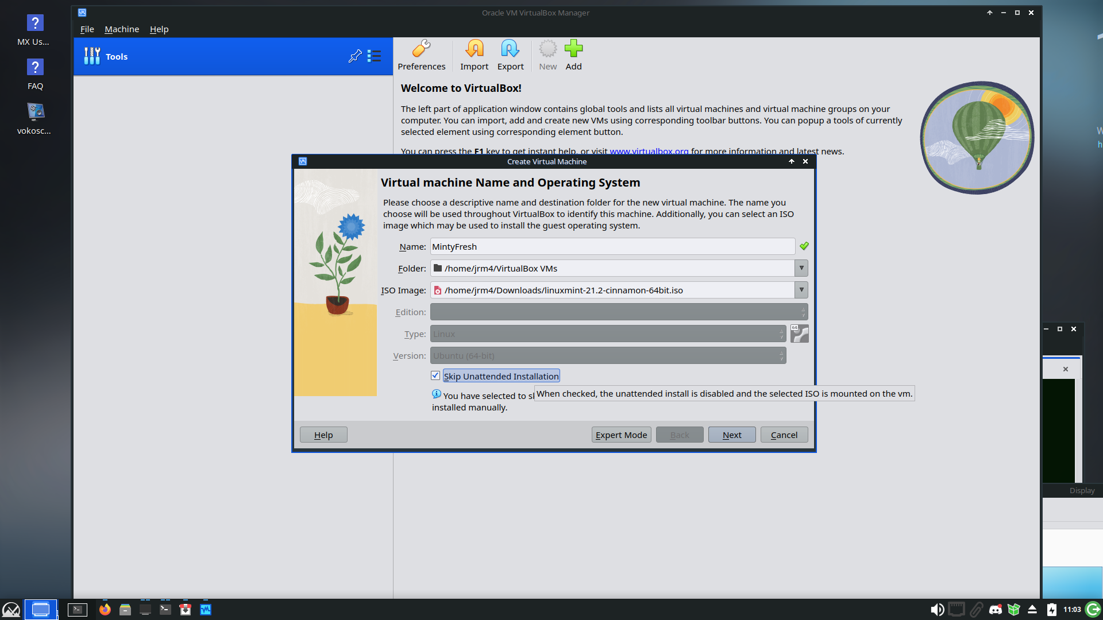
Task: Click the Type combo box showing Linux
Action: tap(608, 334)
